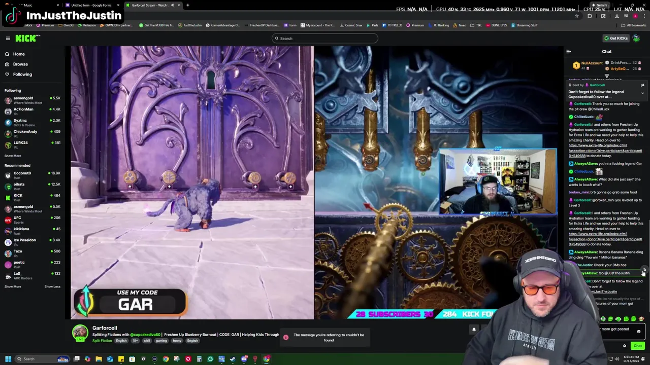Open the UFC recommended channel

click(x=31, y=220)
